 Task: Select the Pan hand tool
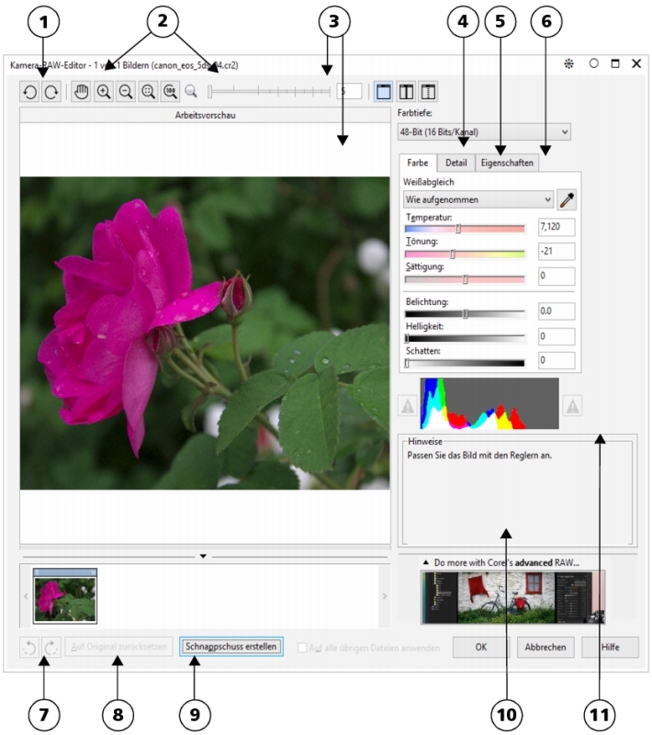82,92
